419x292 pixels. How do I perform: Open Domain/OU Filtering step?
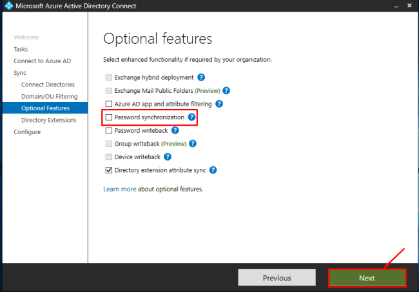(50, 96)
